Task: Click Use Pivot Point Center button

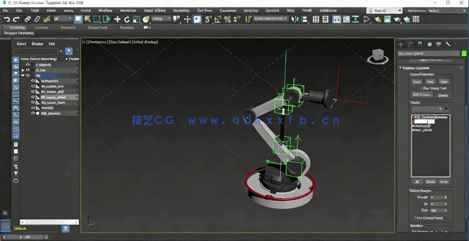Action: tap(177, 19)
